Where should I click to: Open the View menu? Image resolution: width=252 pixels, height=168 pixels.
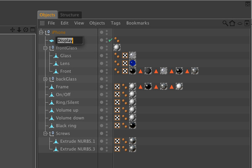[x=79, y=23]
